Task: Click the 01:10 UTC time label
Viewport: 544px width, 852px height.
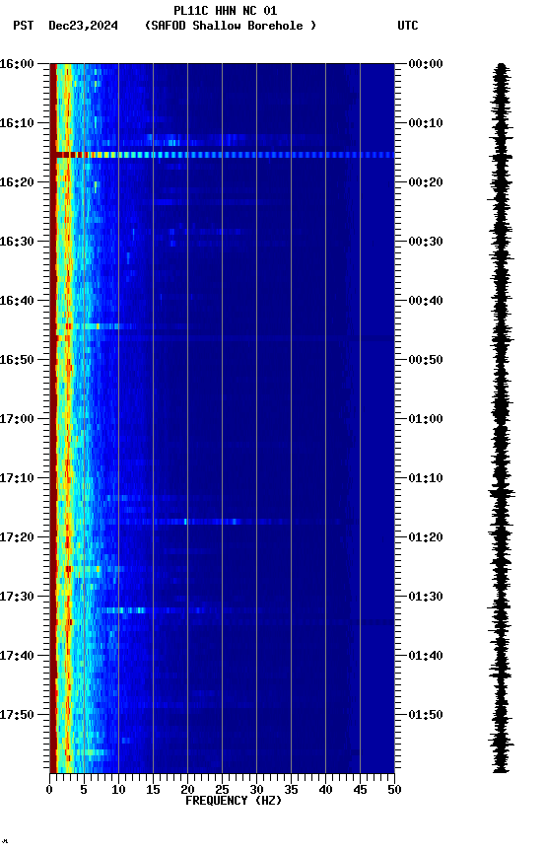Action: point(426,478)
